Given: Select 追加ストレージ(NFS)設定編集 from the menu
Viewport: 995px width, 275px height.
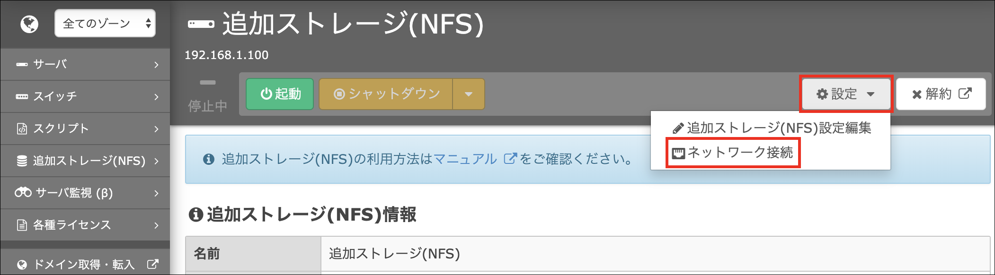Looking at the screenshot, I should coord(772,128).
